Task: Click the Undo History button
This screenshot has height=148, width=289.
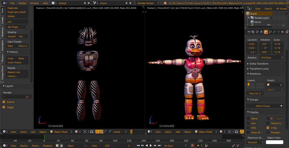Action: (x=17, y=62)
